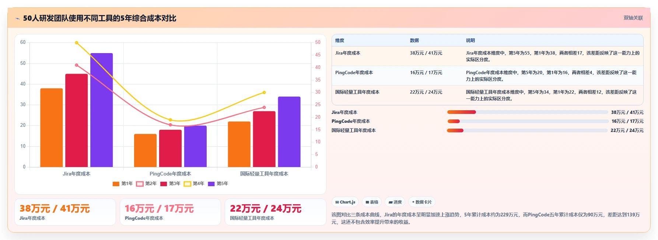
Task: Click the 双轴关联 tag in the header
Action: coord(633,18)
